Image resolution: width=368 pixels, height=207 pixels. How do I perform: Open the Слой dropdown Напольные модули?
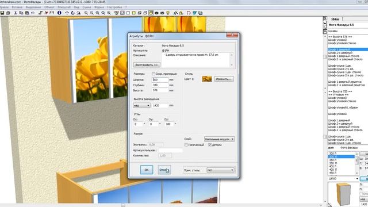pos(219,139)
